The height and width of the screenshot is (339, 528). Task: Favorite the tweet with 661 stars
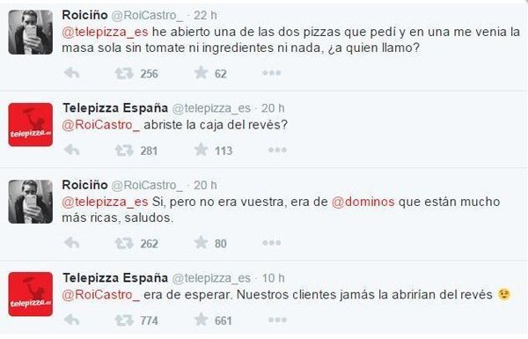click(x=201, y=319)
